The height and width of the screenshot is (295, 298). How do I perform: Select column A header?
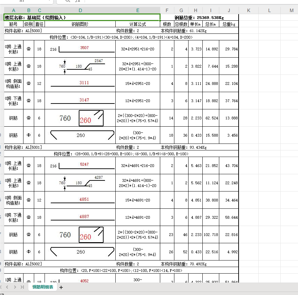pos(13,10)
